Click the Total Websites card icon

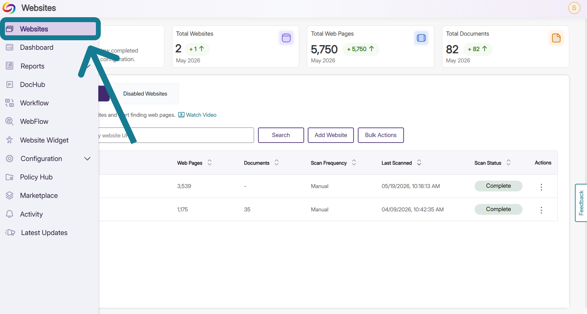click(286, 38)
